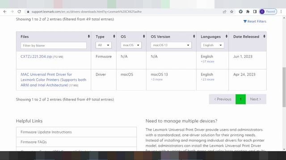Screen dimensions: 286x160
Task: Expand +27 more languages for firmware
Action: tap(207, 61)
